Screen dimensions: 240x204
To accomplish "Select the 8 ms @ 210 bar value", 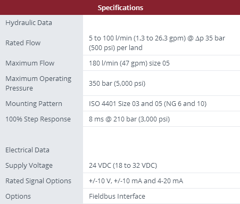I will point(129,119).
